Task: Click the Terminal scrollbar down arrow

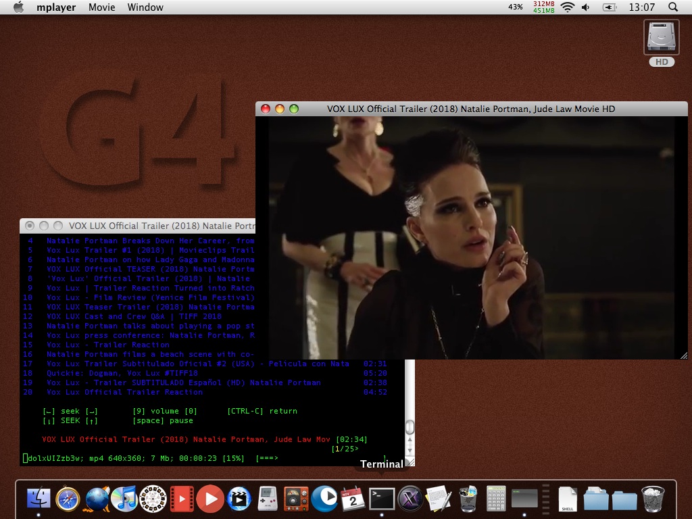Action: pos(410,451)
